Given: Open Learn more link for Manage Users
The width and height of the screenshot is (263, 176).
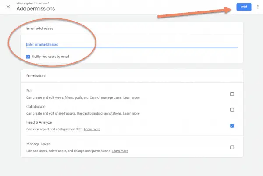Looking at the screenshot, I should click(120, 151).
